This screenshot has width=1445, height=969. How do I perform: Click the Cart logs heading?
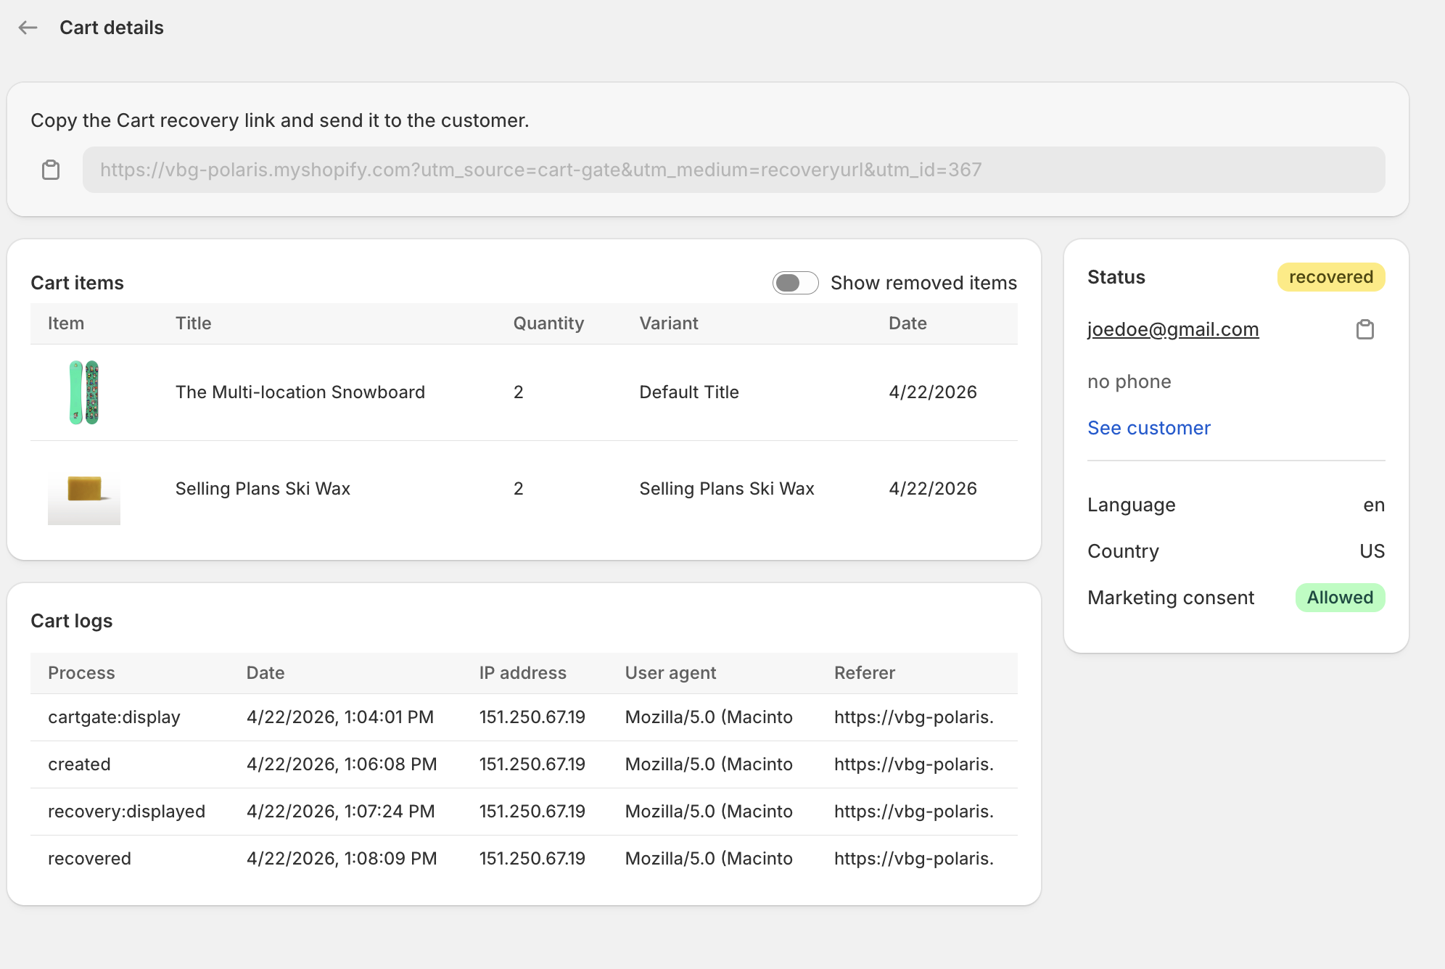pos(72,621)
